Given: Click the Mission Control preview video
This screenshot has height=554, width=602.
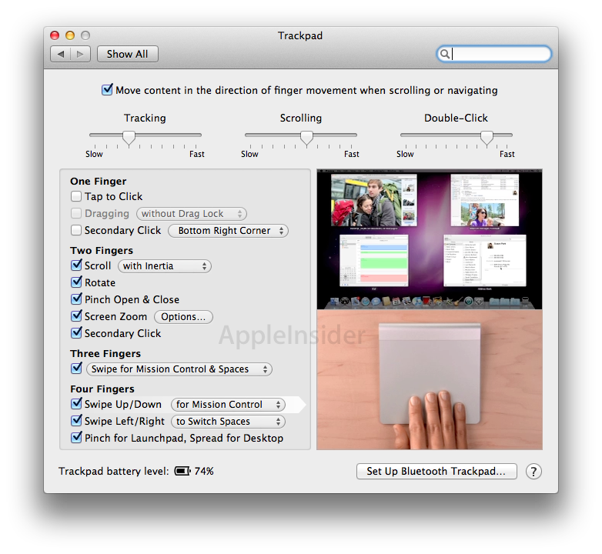Looking at the screenshot, I should (x=430, y=239).
